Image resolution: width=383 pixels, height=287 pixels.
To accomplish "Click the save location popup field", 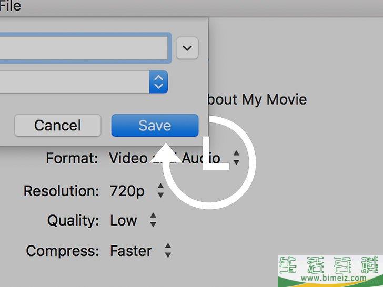I will coord(84,82).
